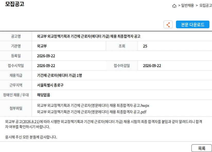Viewport: 212px width, 152px height.
Task: Open the 모집공고 breadcrumb link
Action: [x=206, y=6]
